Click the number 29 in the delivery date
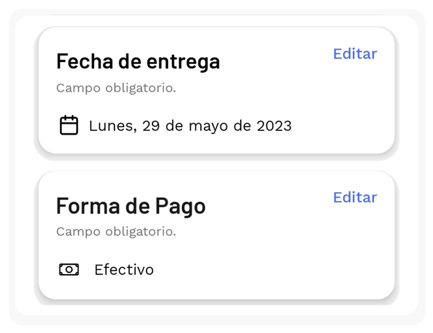433x333 pixels. [151, 126]
